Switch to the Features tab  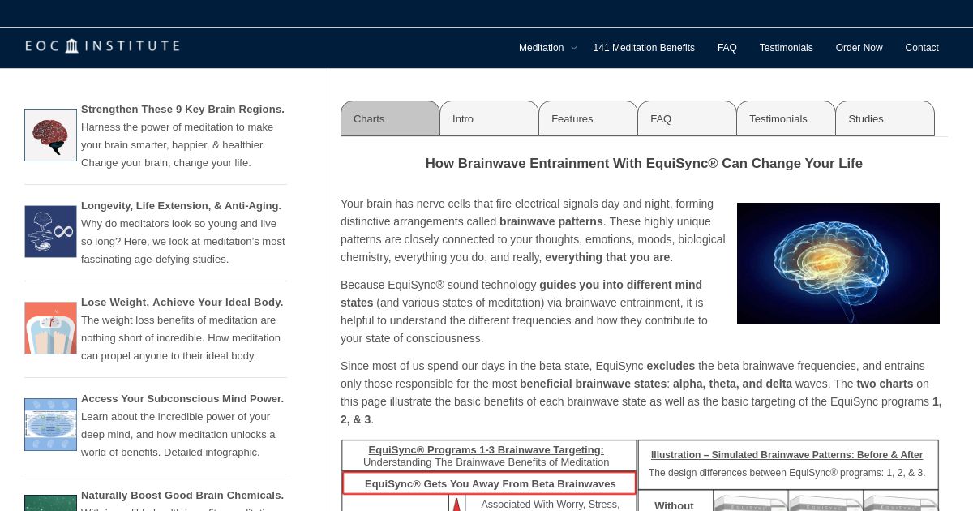tap(588, 118)
